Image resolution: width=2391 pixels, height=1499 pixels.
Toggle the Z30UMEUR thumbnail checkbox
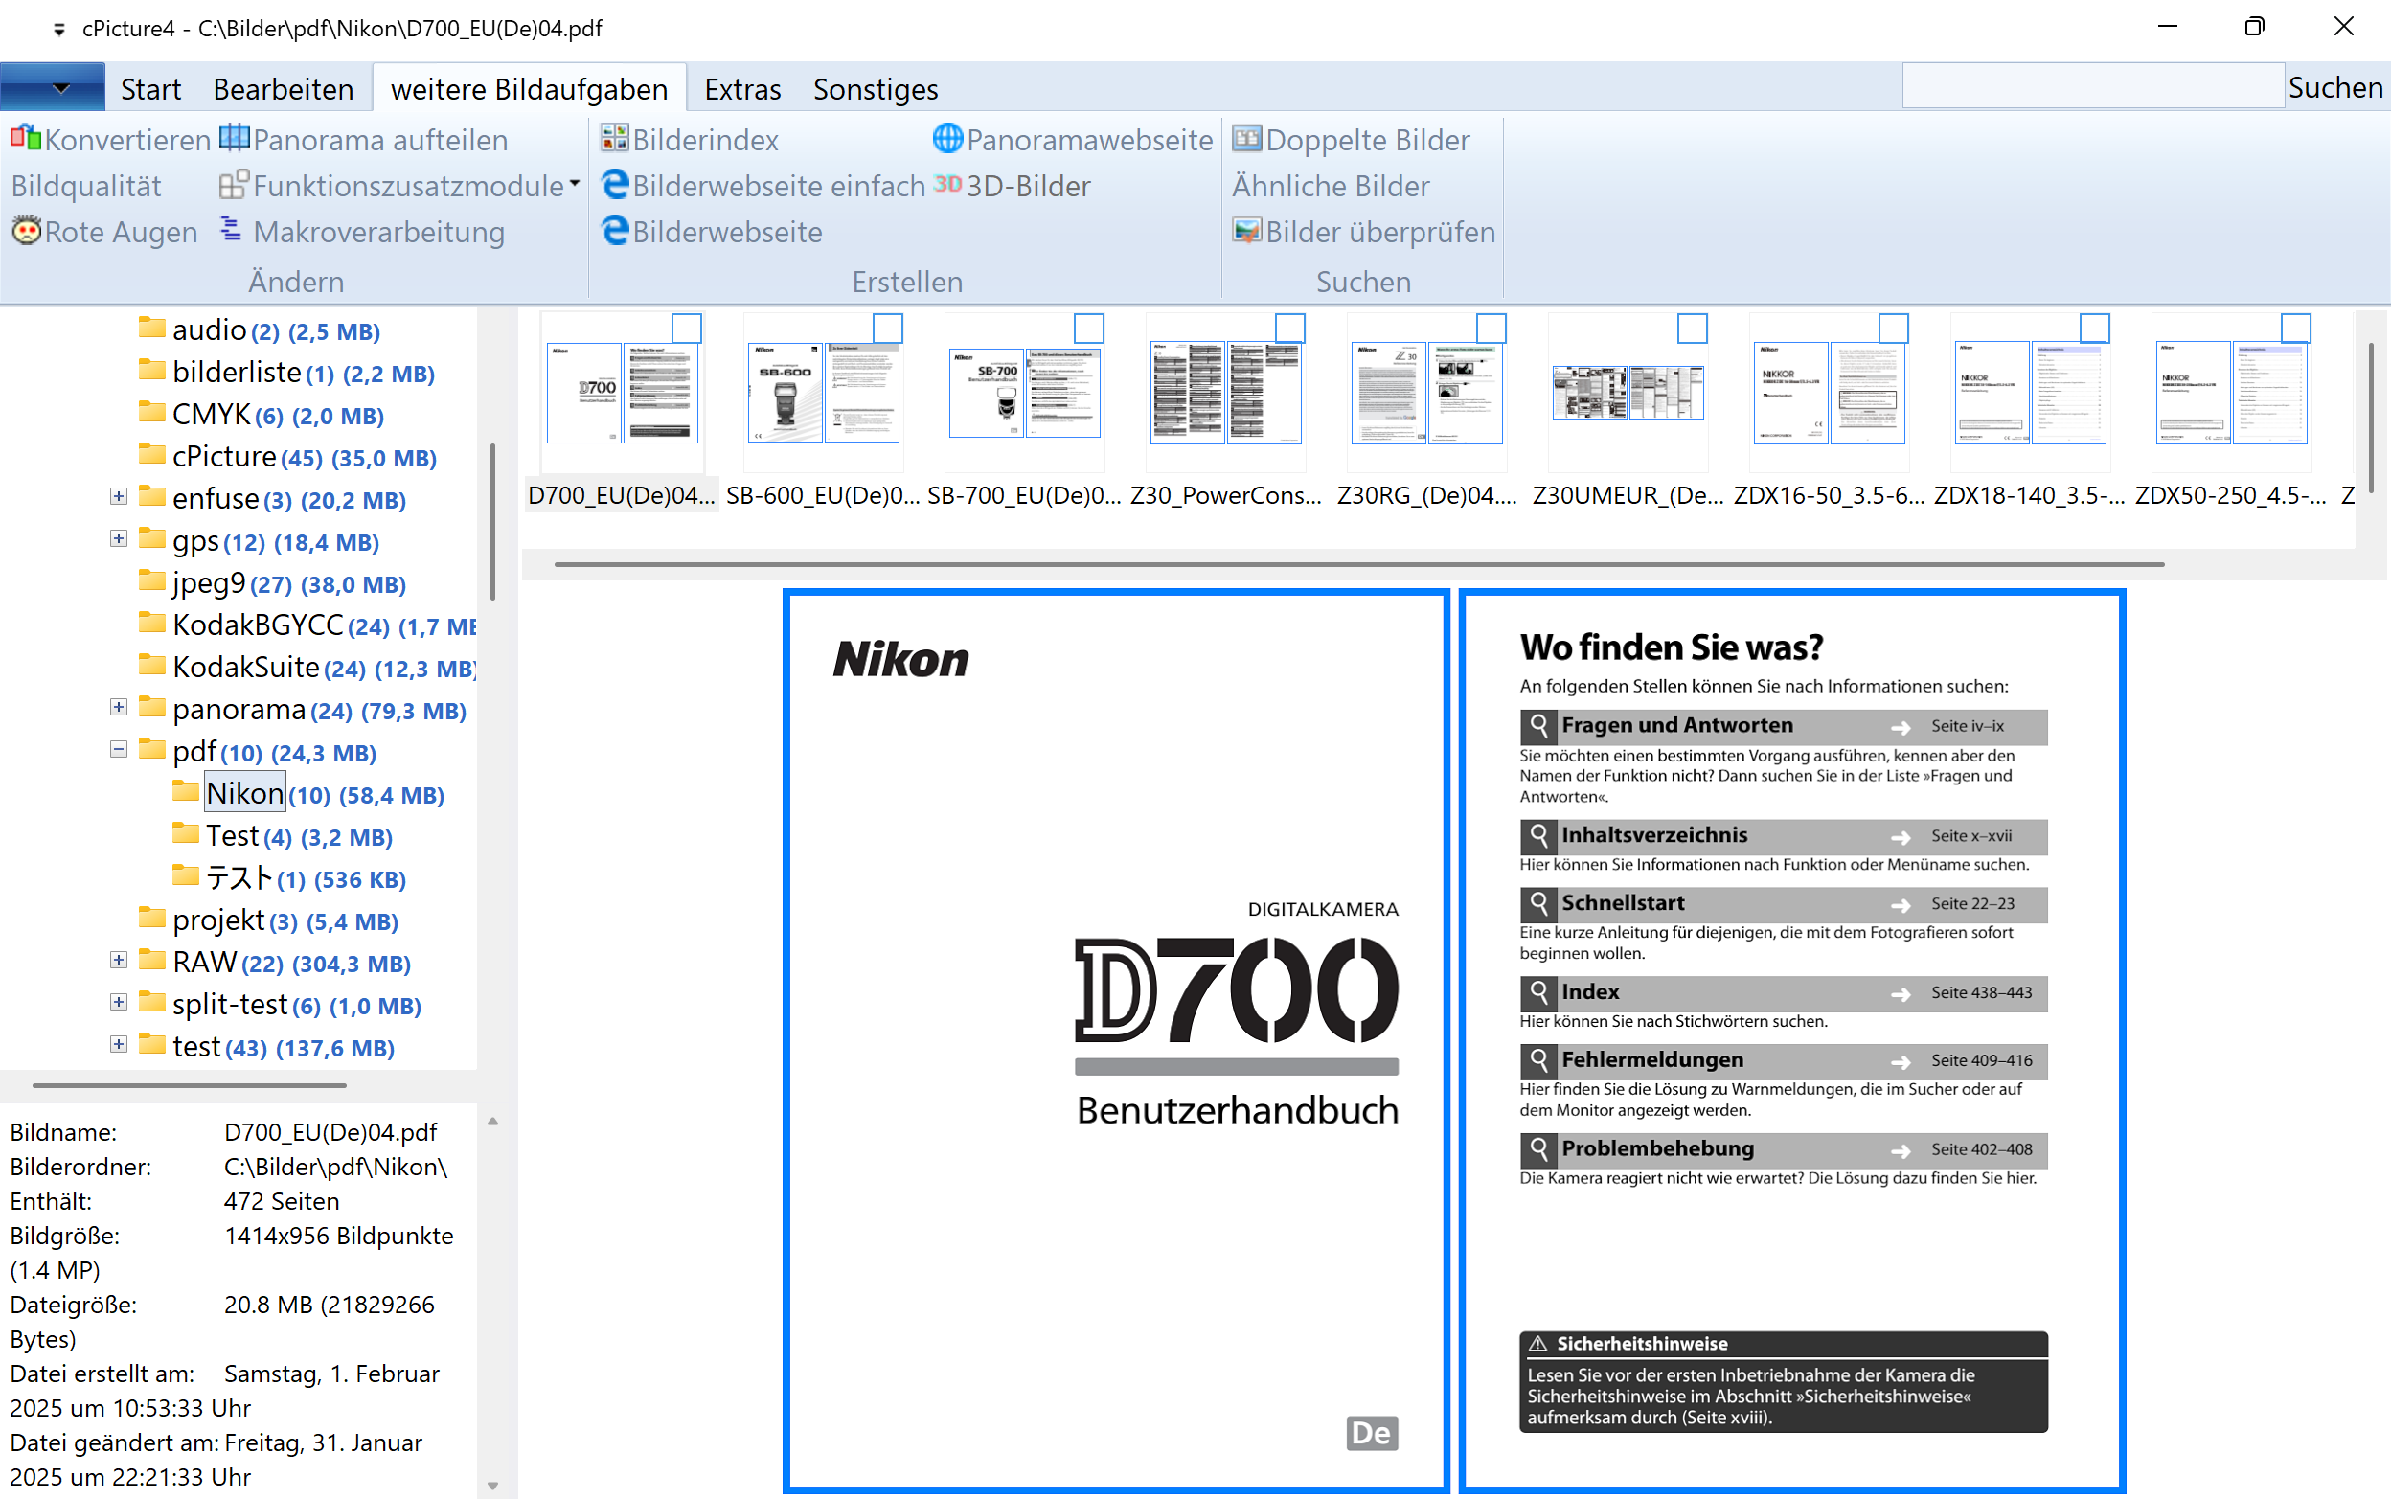coord(1692,329)
